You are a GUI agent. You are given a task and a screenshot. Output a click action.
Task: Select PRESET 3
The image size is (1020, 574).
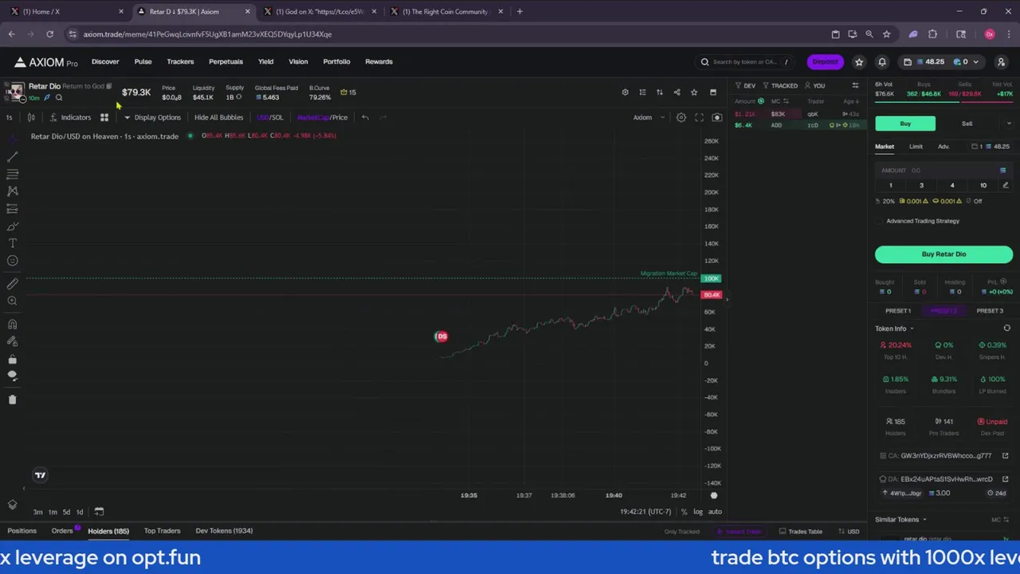[990, 311]
